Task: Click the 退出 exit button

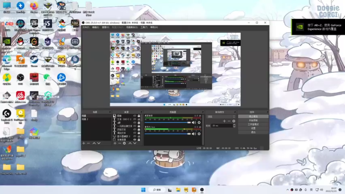Action: (253, 132)
